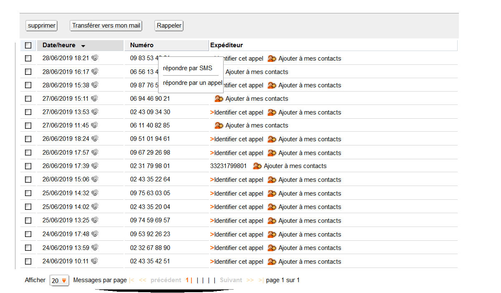
Task: Select the checkbox for 24/06/2019 17:48 call
Action: tap(28, 234)
